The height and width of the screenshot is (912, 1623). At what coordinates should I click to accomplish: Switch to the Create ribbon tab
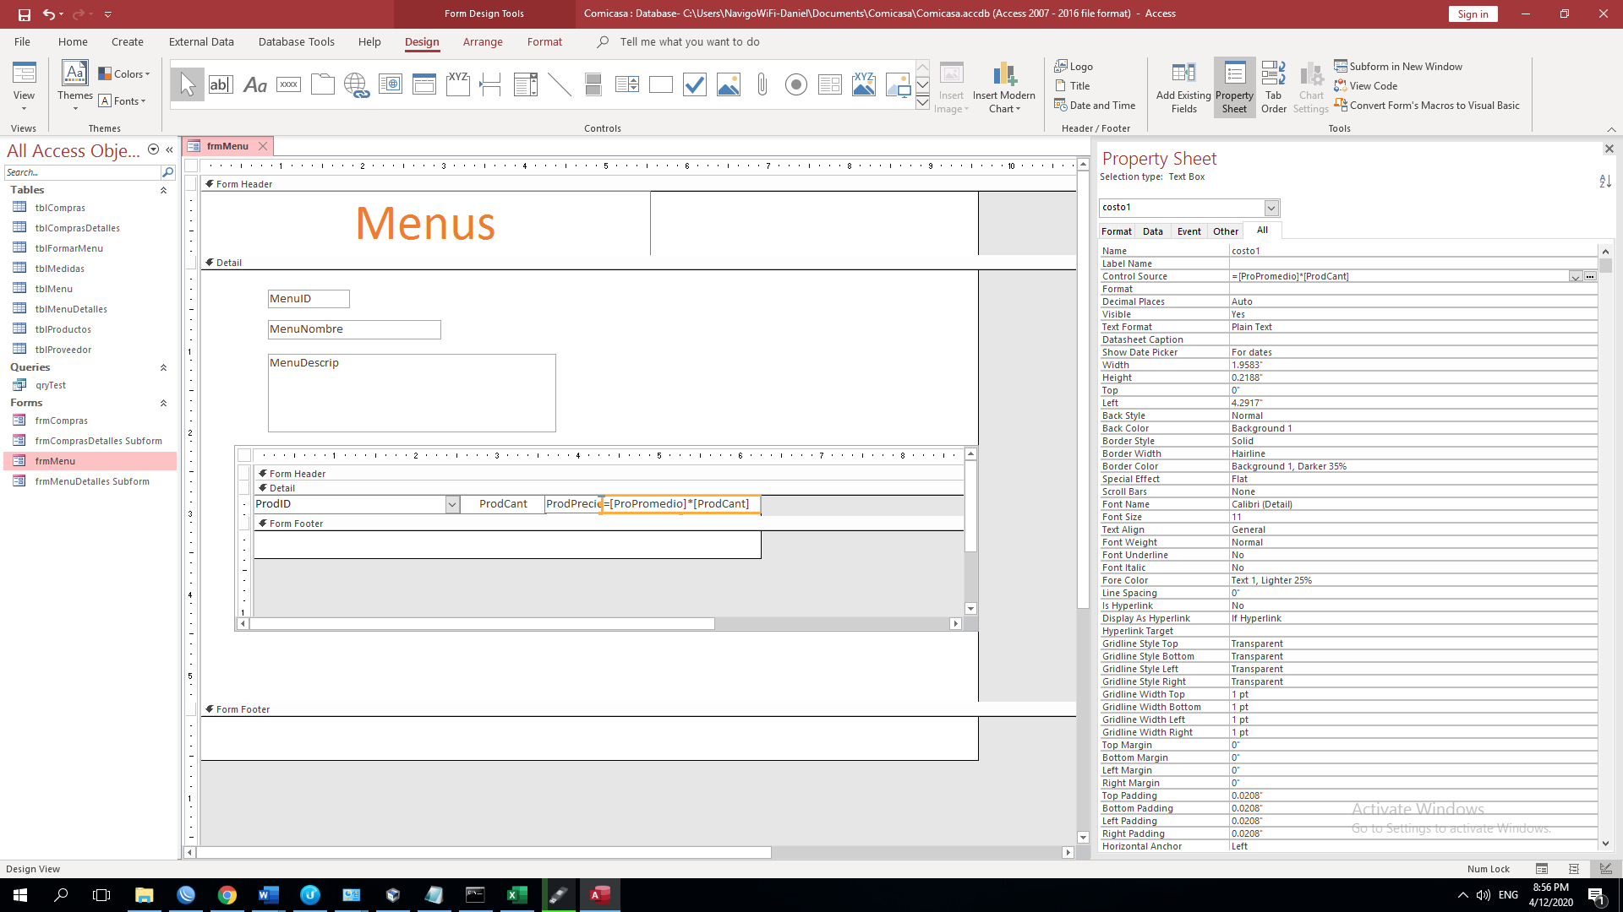coord(128,42)
